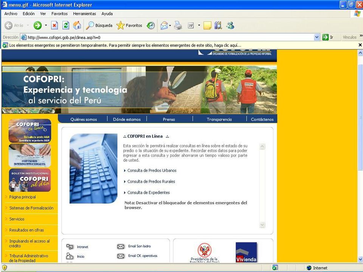Click the popup blocker information bar icon
The height and width of the screenshot is (272, 363).
tap(5, 45)
